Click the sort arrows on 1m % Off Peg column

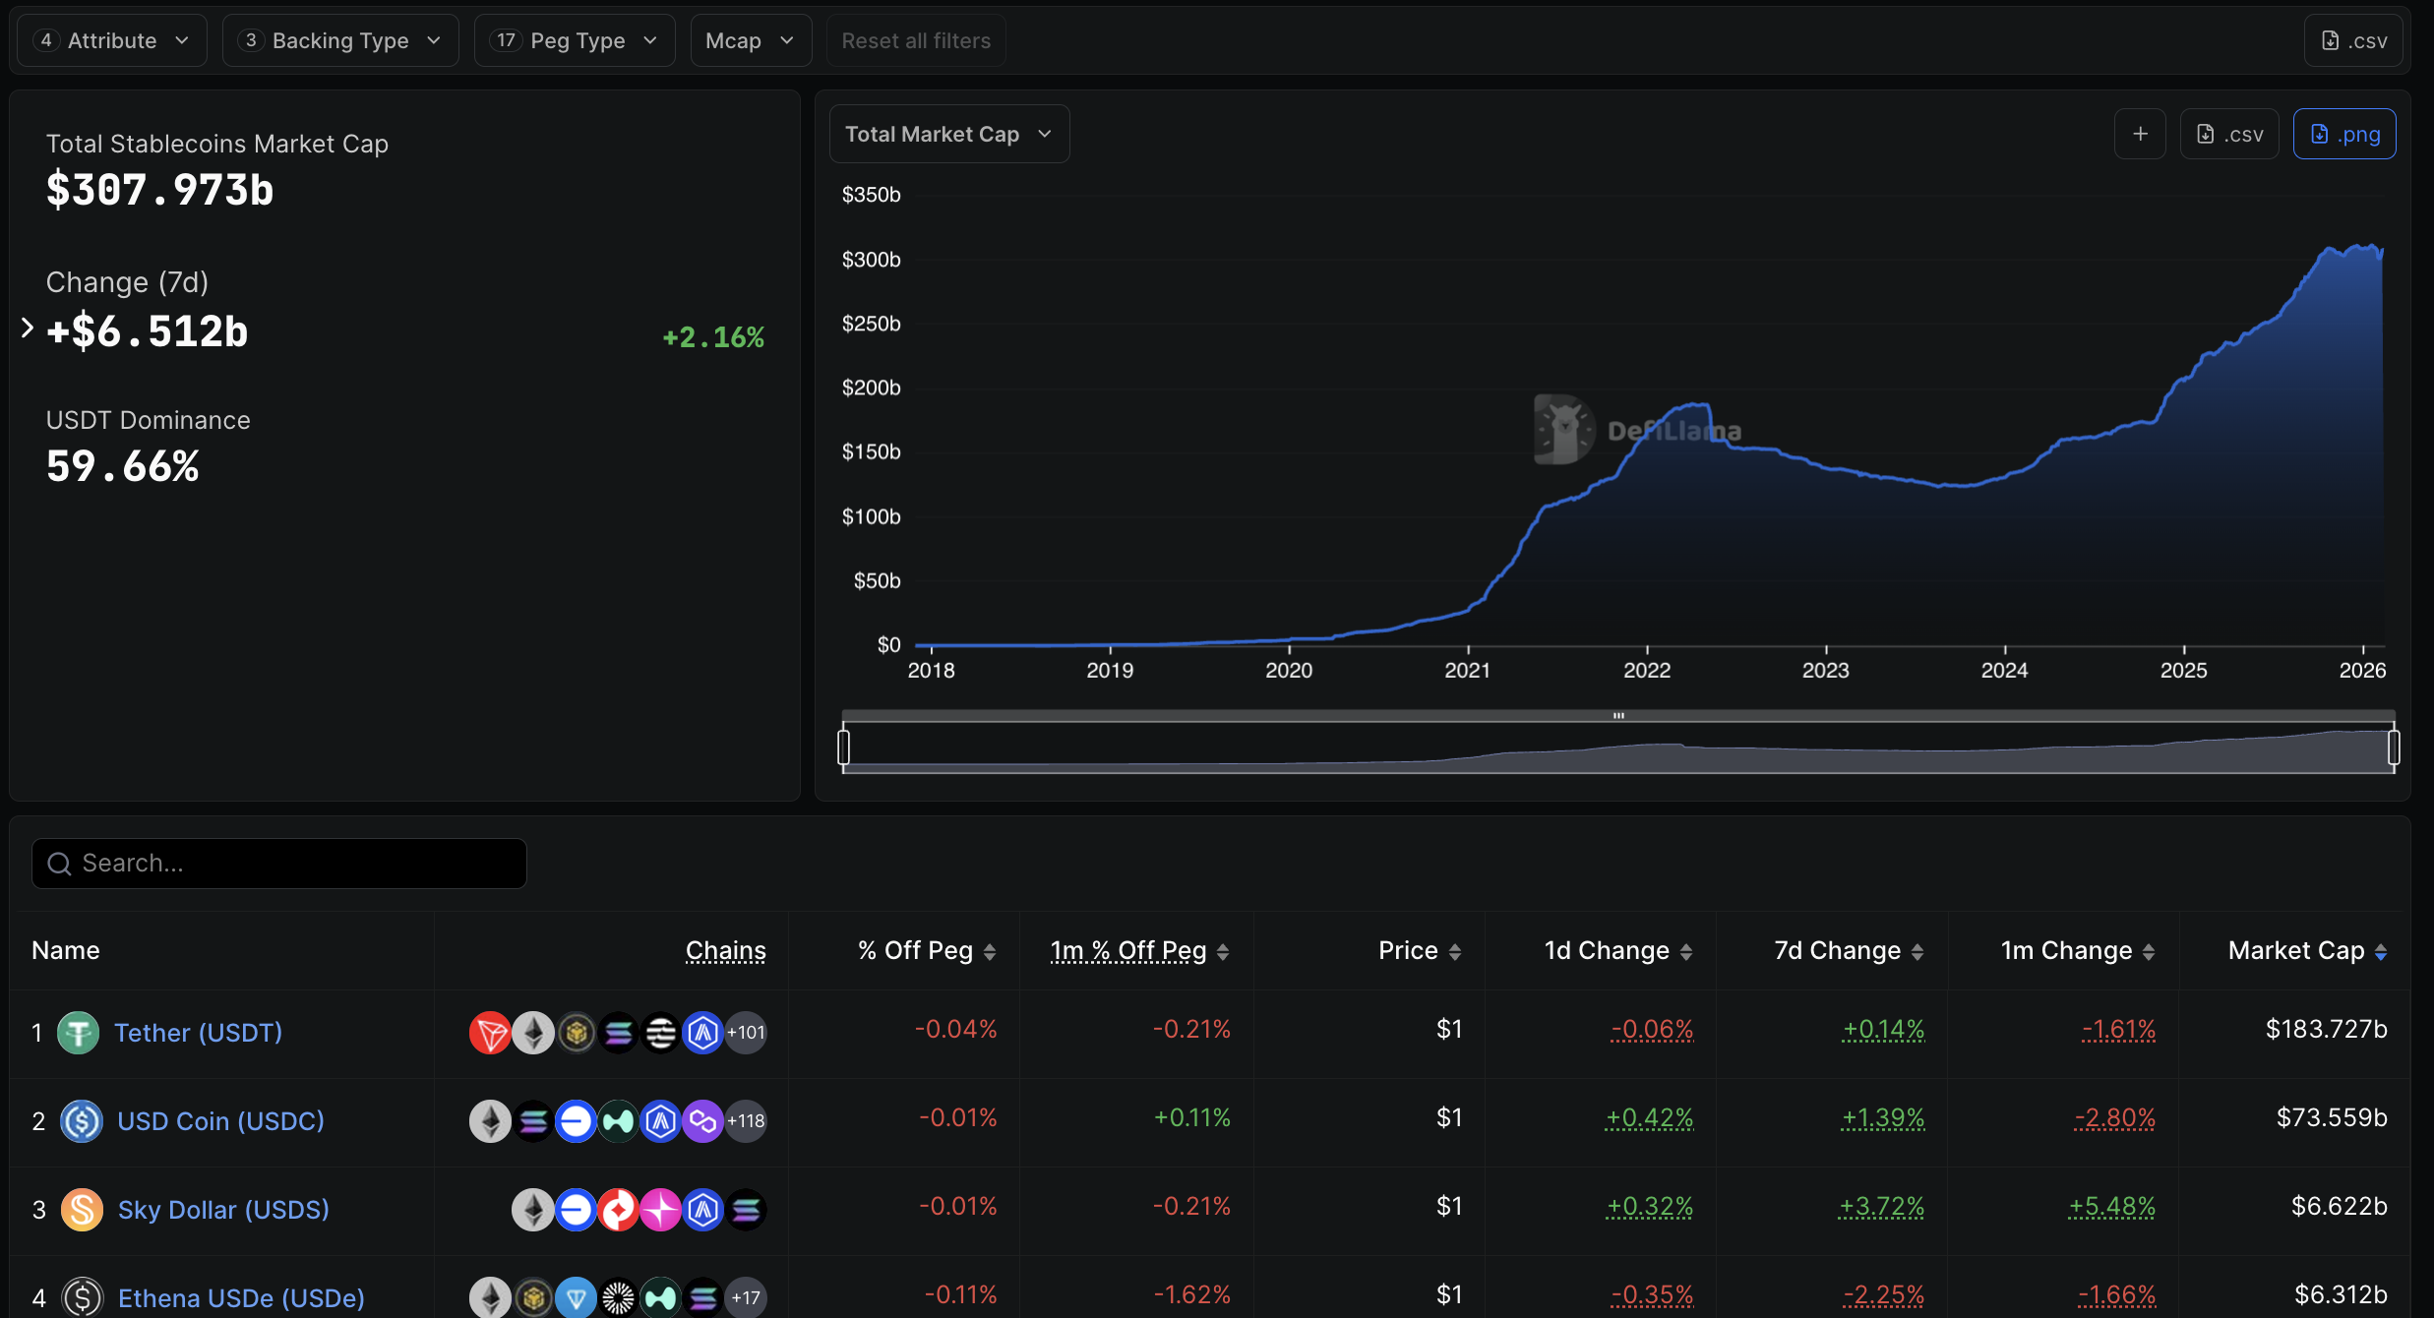pyautogui.click(x=1223, y=952)
